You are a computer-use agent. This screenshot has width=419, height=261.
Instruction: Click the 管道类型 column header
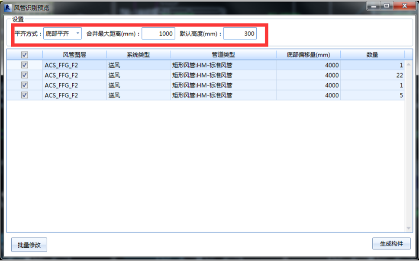(x=223, y=55)
